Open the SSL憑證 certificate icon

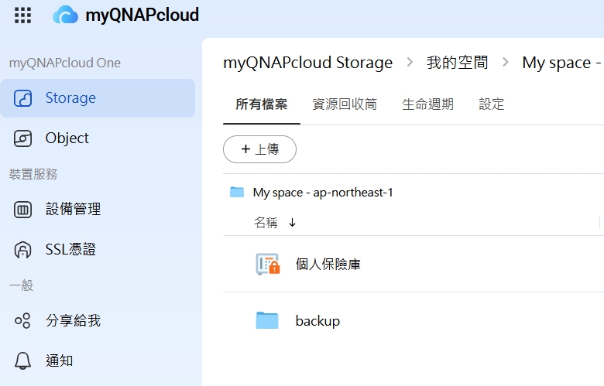(22, 250)
